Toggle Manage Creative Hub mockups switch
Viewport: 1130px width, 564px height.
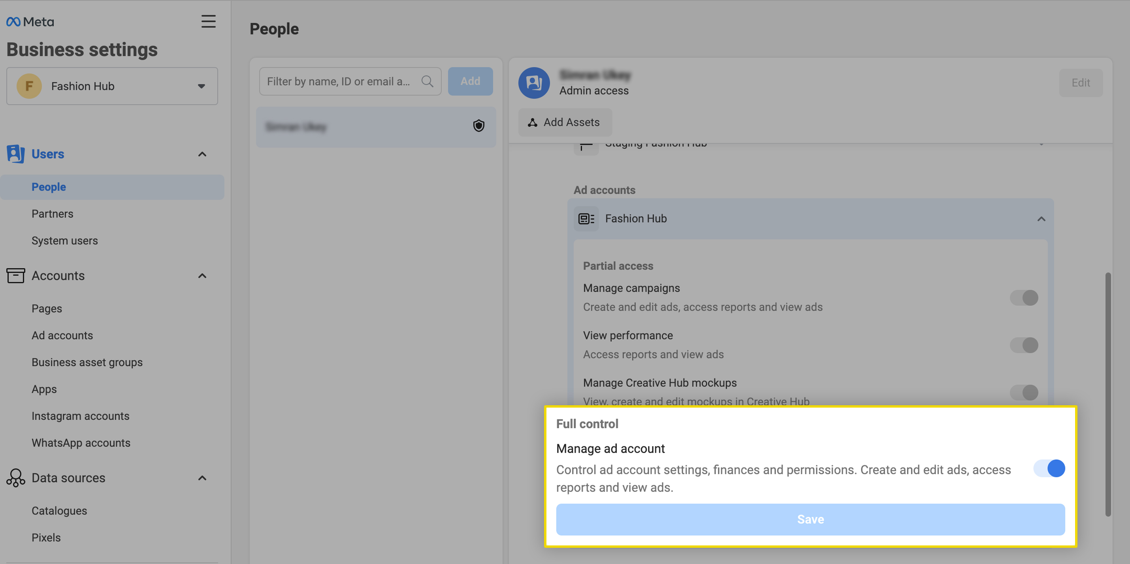1024,393
